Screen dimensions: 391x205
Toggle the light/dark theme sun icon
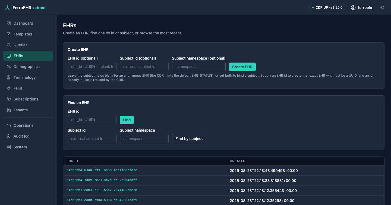tap(382, 8)
